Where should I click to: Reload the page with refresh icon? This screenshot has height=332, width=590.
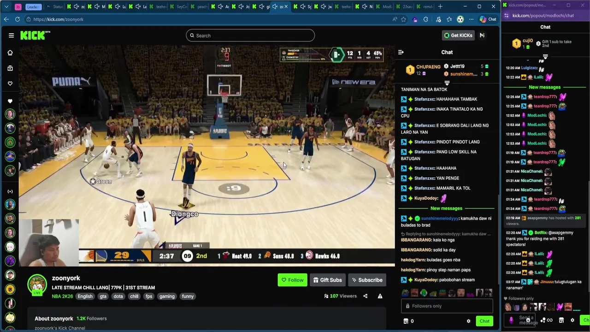pos(18,19)
